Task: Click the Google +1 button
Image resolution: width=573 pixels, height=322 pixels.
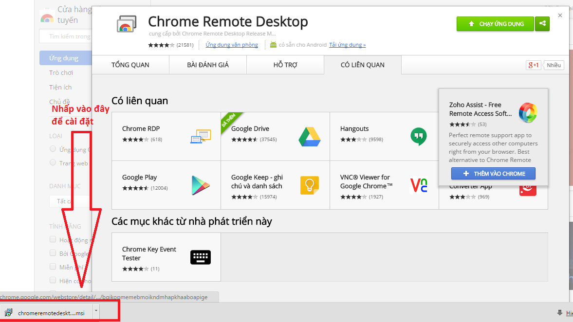Action: [x=533, y=65]
